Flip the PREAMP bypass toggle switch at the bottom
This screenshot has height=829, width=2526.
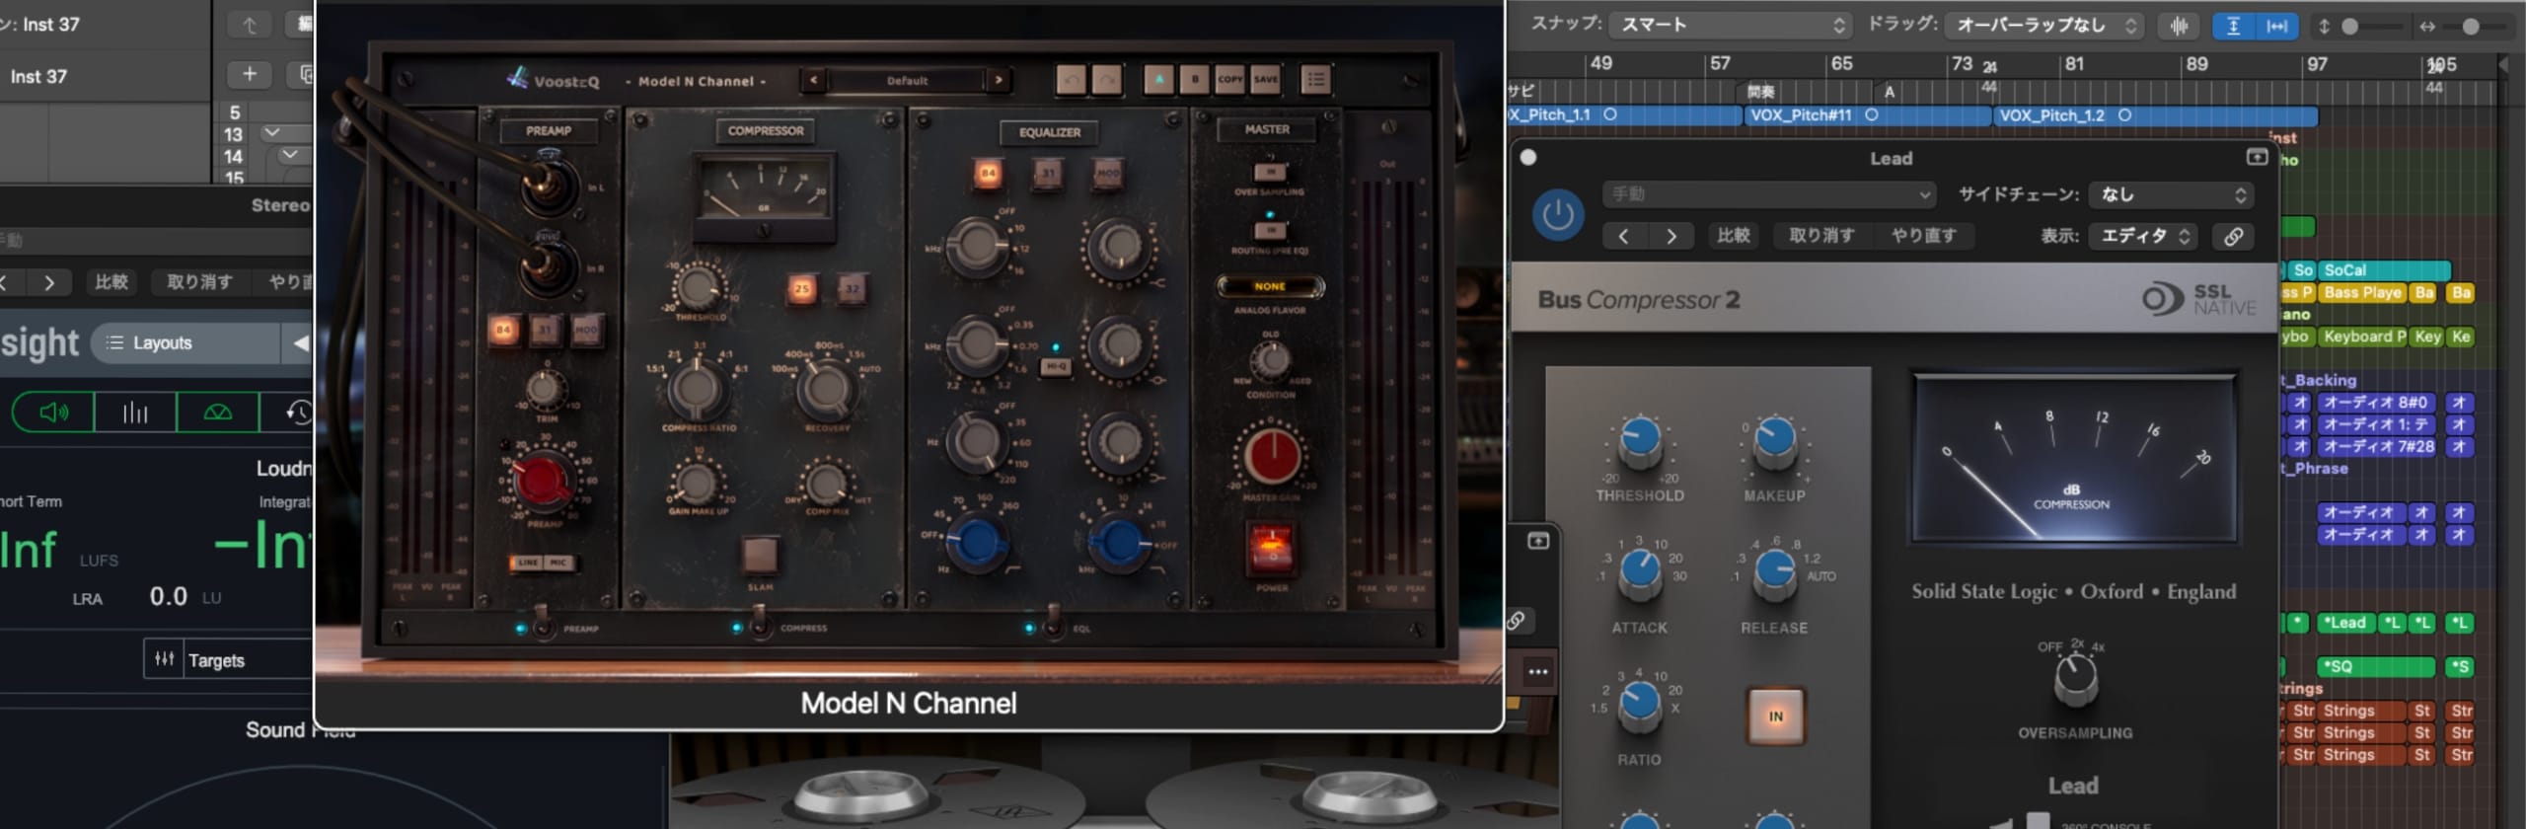pos(541,623)
